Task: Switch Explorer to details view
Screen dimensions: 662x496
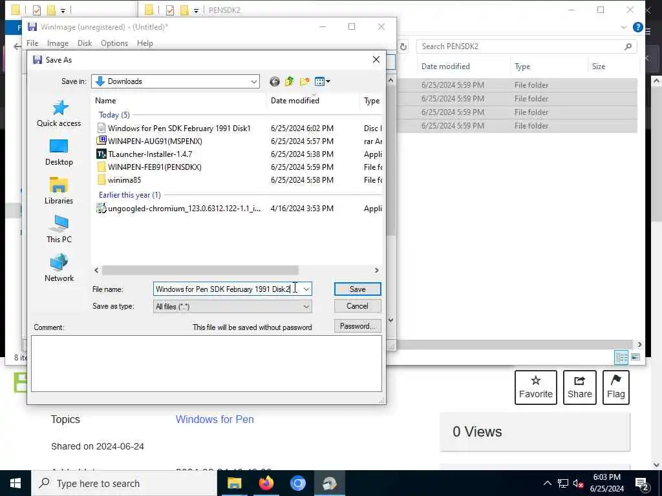Action: [x=621, y=358]
